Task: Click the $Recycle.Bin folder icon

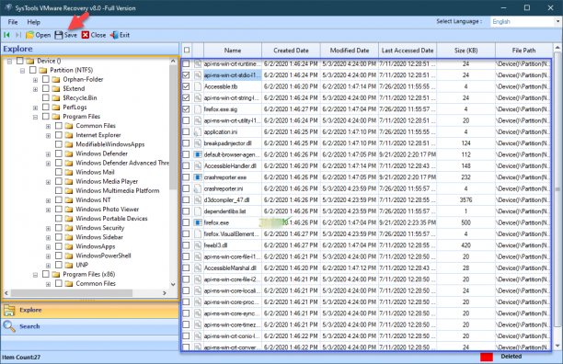Action: [x=55, y=98]
